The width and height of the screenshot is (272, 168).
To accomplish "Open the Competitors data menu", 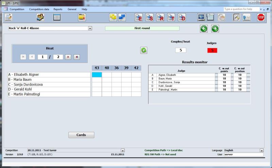I will tap(39, 9).
